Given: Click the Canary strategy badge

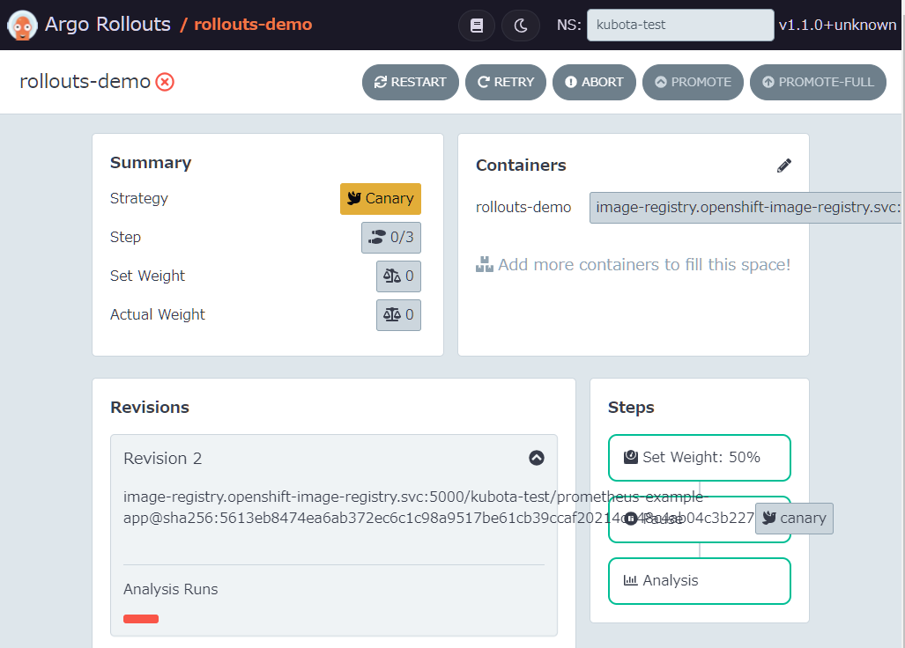Looking at the screenshot, I should point(381,198).
